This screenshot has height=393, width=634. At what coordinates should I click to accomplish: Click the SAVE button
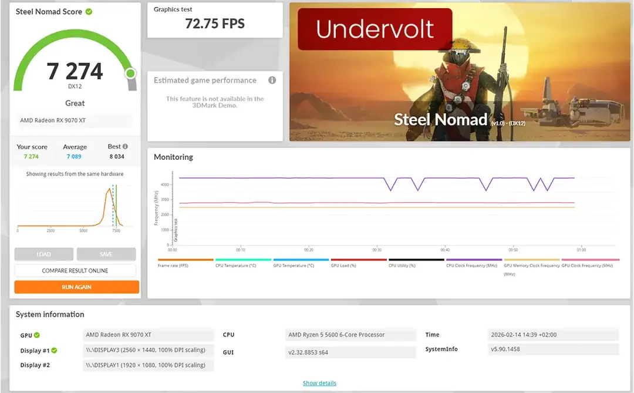click(x=106, y=254)
